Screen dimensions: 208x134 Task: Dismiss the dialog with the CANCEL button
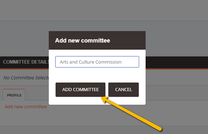[x=123, y=90]
